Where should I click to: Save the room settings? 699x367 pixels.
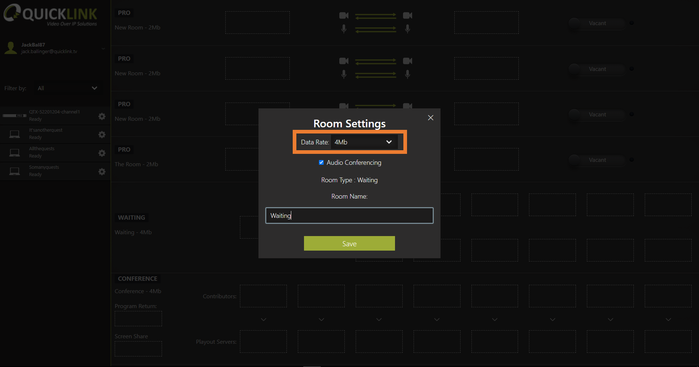(x=349, y=243)
